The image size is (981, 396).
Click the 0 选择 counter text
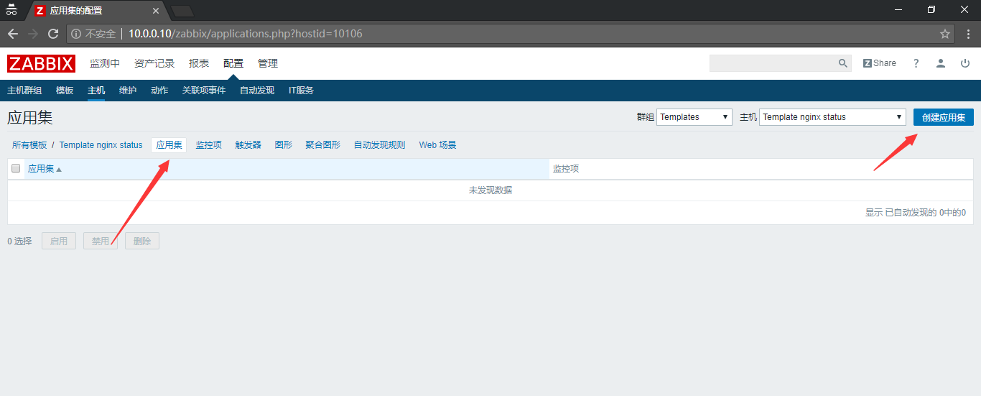[20, 241]
